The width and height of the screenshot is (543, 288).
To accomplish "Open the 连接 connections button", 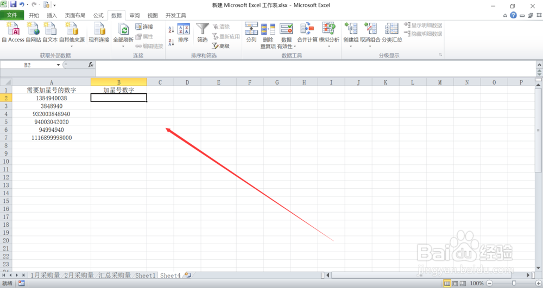I will (x=144, y=27).
